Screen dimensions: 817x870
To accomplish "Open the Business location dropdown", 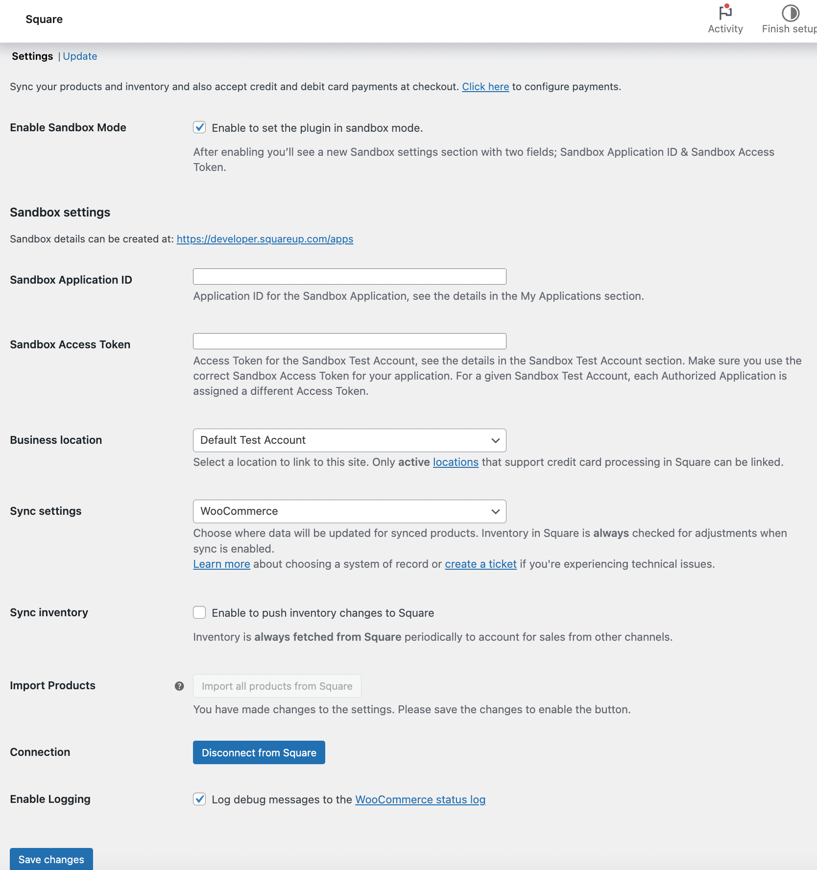I will 349,440.
